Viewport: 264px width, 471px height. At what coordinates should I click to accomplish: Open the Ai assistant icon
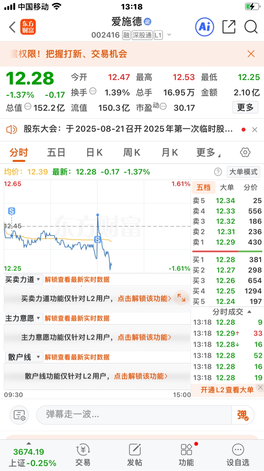pos(205,27)
